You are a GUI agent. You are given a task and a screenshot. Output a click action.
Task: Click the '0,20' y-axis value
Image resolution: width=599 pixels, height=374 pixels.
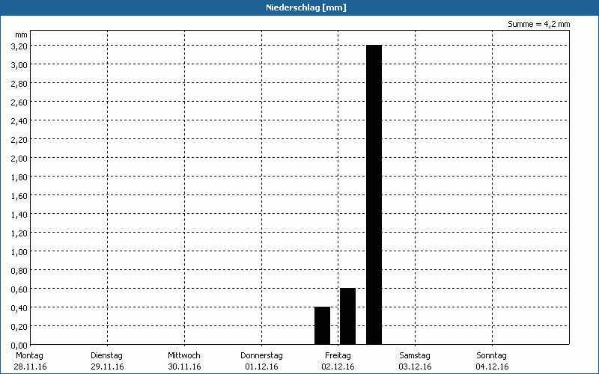pyautogui.click(x=19, y=327)
